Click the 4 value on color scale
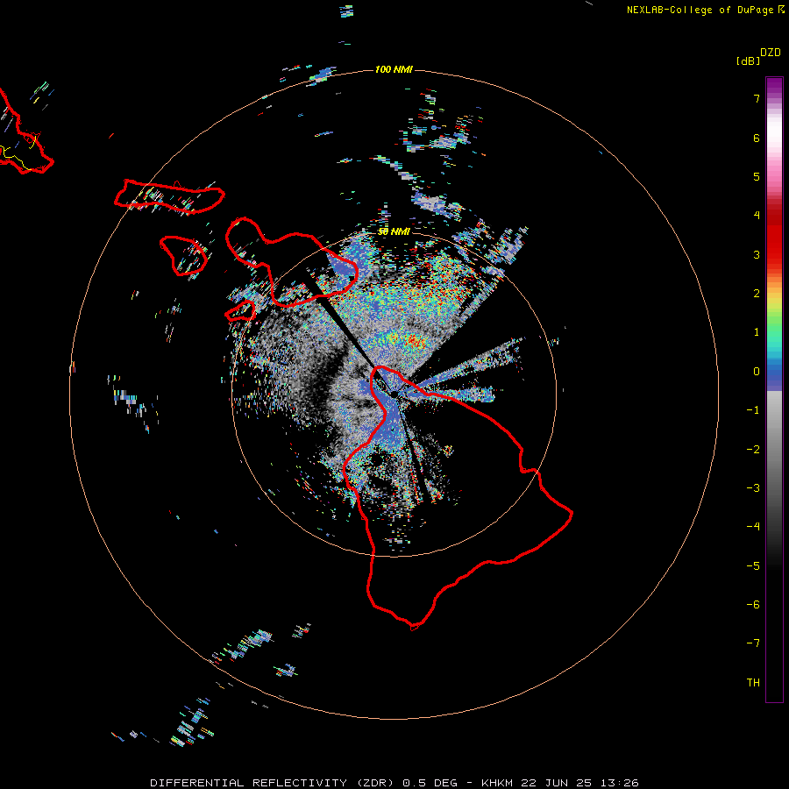Screen dimensions: 789x789 pyautogui.click(x=757, y=216)
